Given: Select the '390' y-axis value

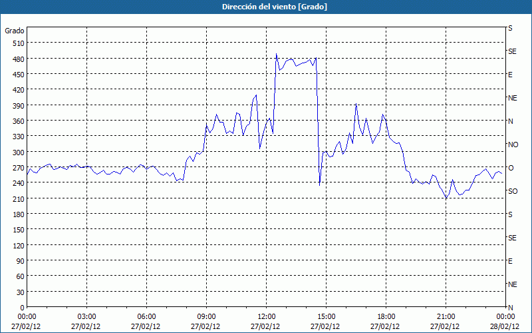Looking at the screenshot, I should [19, 106].
